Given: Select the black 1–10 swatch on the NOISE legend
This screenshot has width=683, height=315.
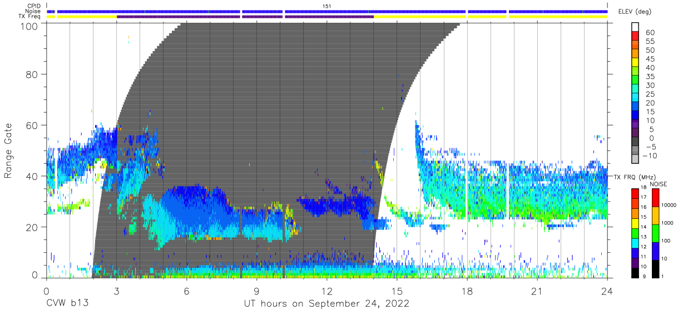Looking at the screenshot, I should (x=655, y=268).
